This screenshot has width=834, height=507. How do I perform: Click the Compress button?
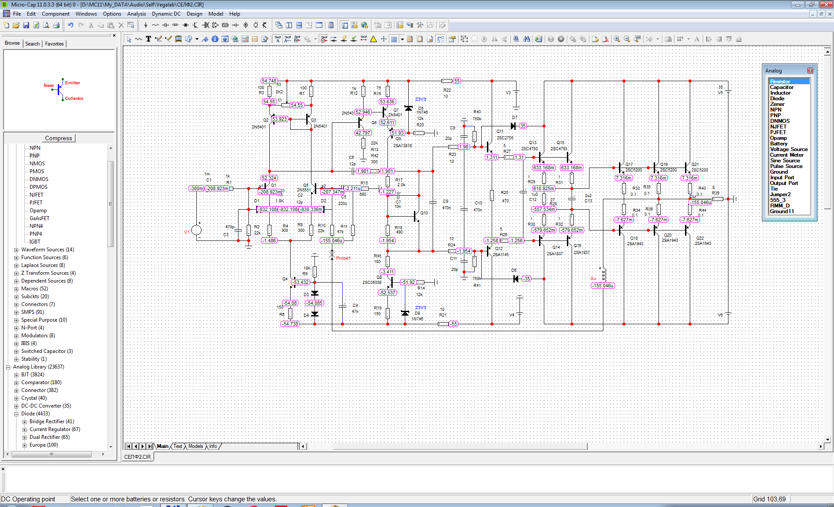59,138
